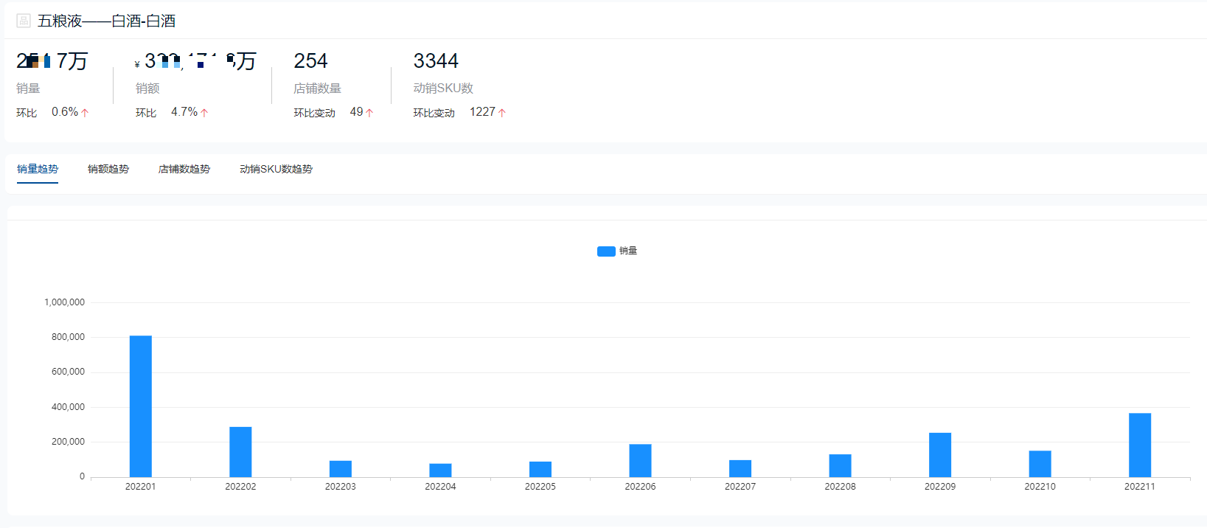1207x528 pixels.
Task: Click the 254 店铺数量 figure
Action: click(310, 60)
